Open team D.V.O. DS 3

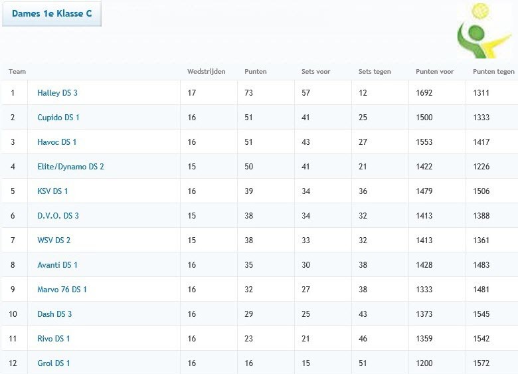58,216
